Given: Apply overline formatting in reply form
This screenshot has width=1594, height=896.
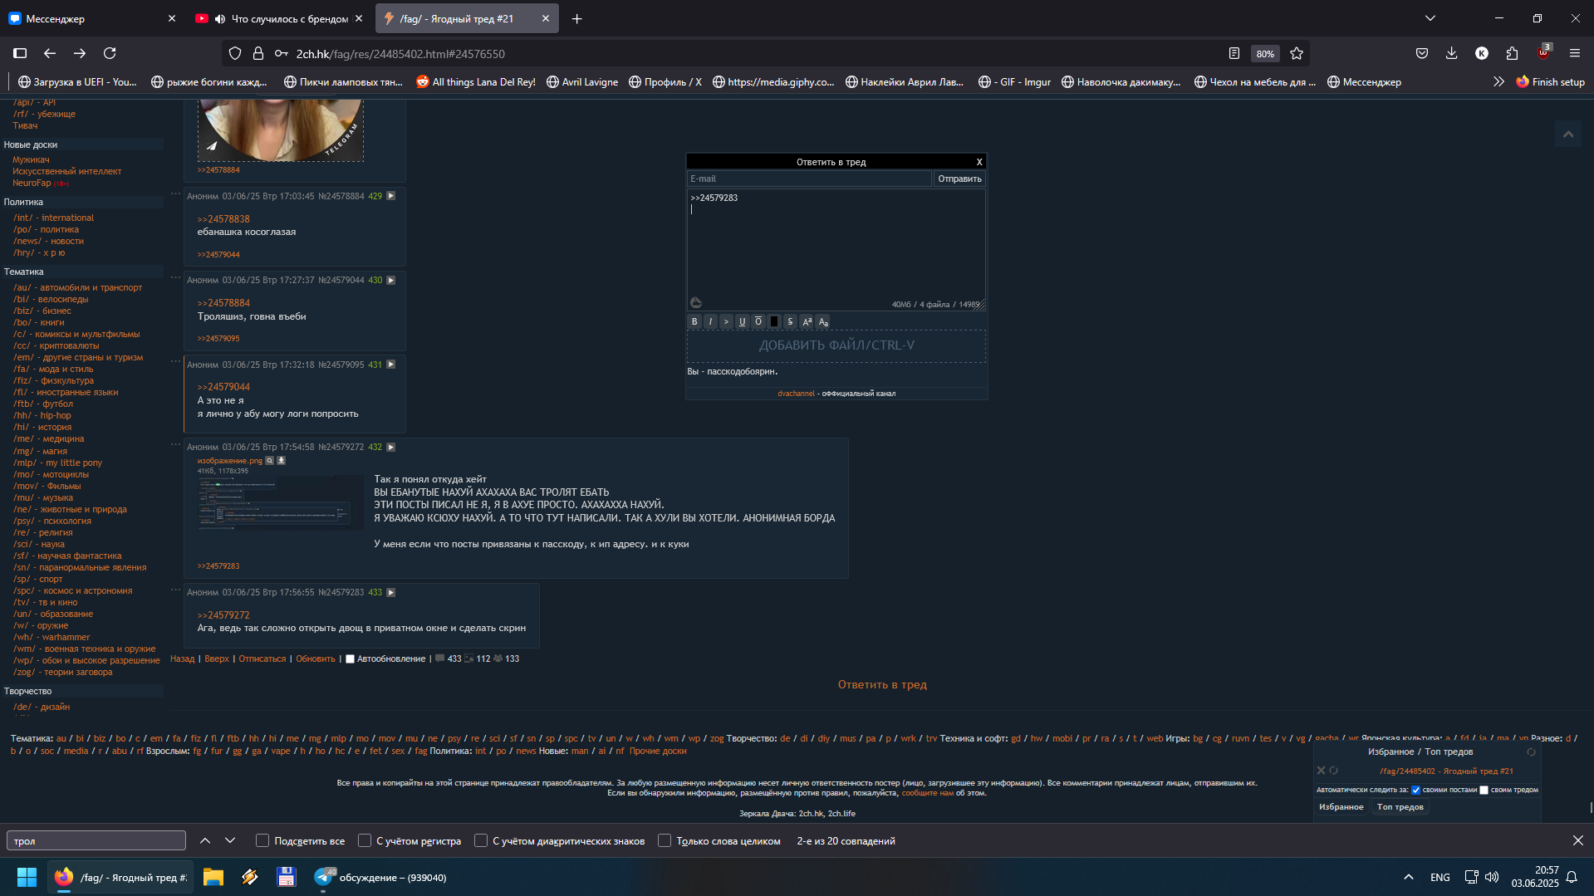Looking at the screenshot, I should [x=758, y=321].
